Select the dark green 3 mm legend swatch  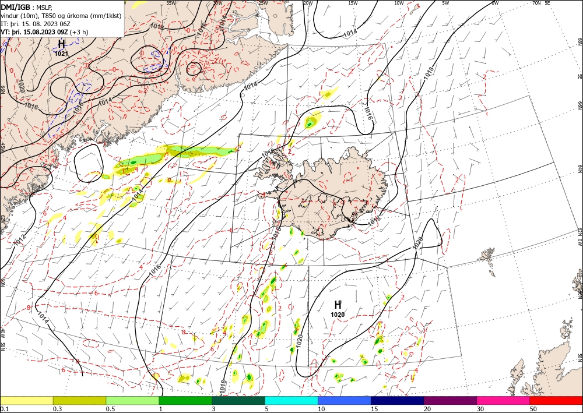click(x=238, y=400)
